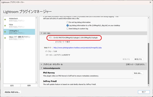The height and width of the screenshot is (97, 153).
Task: Click the 完了 button
Action: tap(144, 92)
